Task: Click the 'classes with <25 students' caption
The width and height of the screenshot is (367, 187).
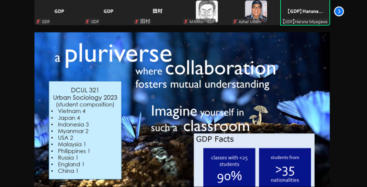Action: click(229, 161)
